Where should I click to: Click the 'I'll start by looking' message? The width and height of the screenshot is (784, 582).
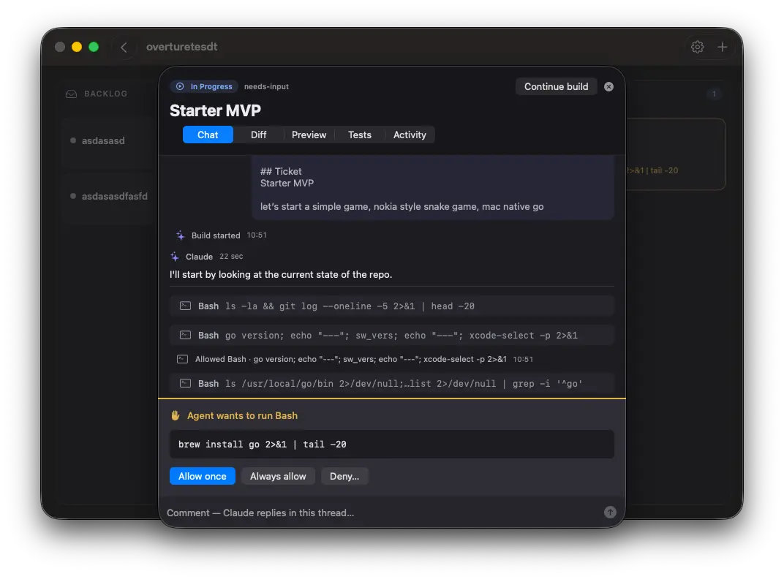pyautogui.click(x=281, y=274)
